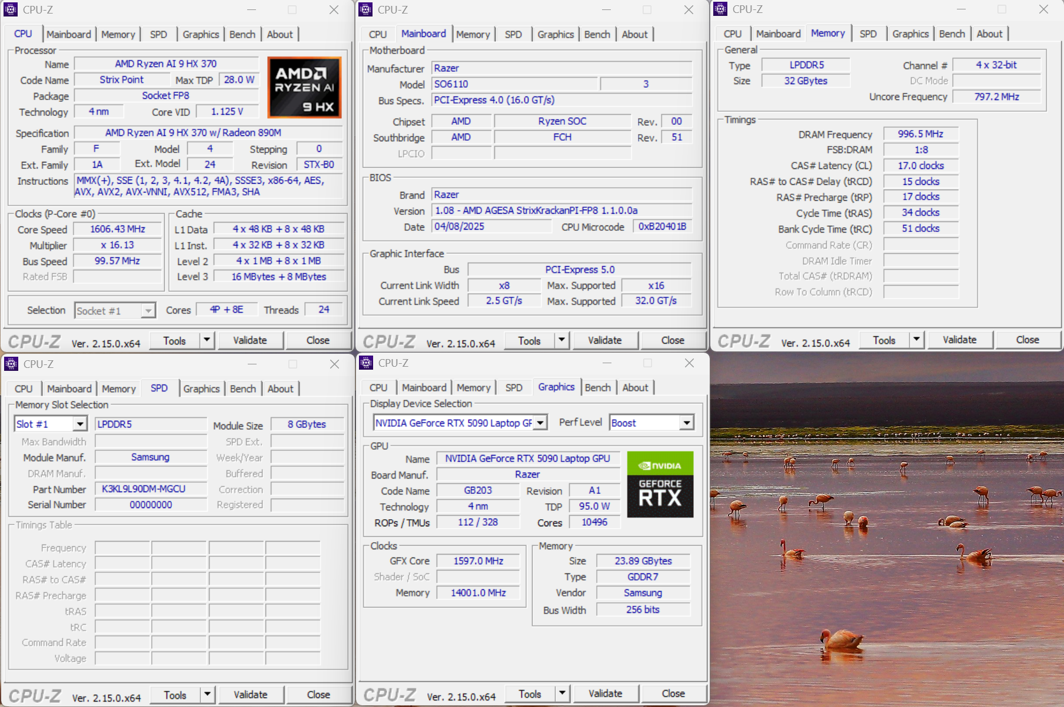Minimize the Graphics window
The height and width of the screenshot is (707, 1064).
[x=607, y=363]
